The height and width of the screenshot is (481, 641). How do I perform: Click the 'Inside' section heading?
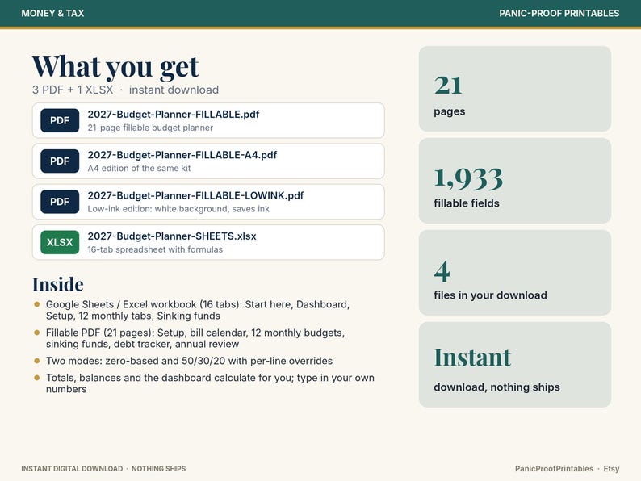(x=58, y=284)
